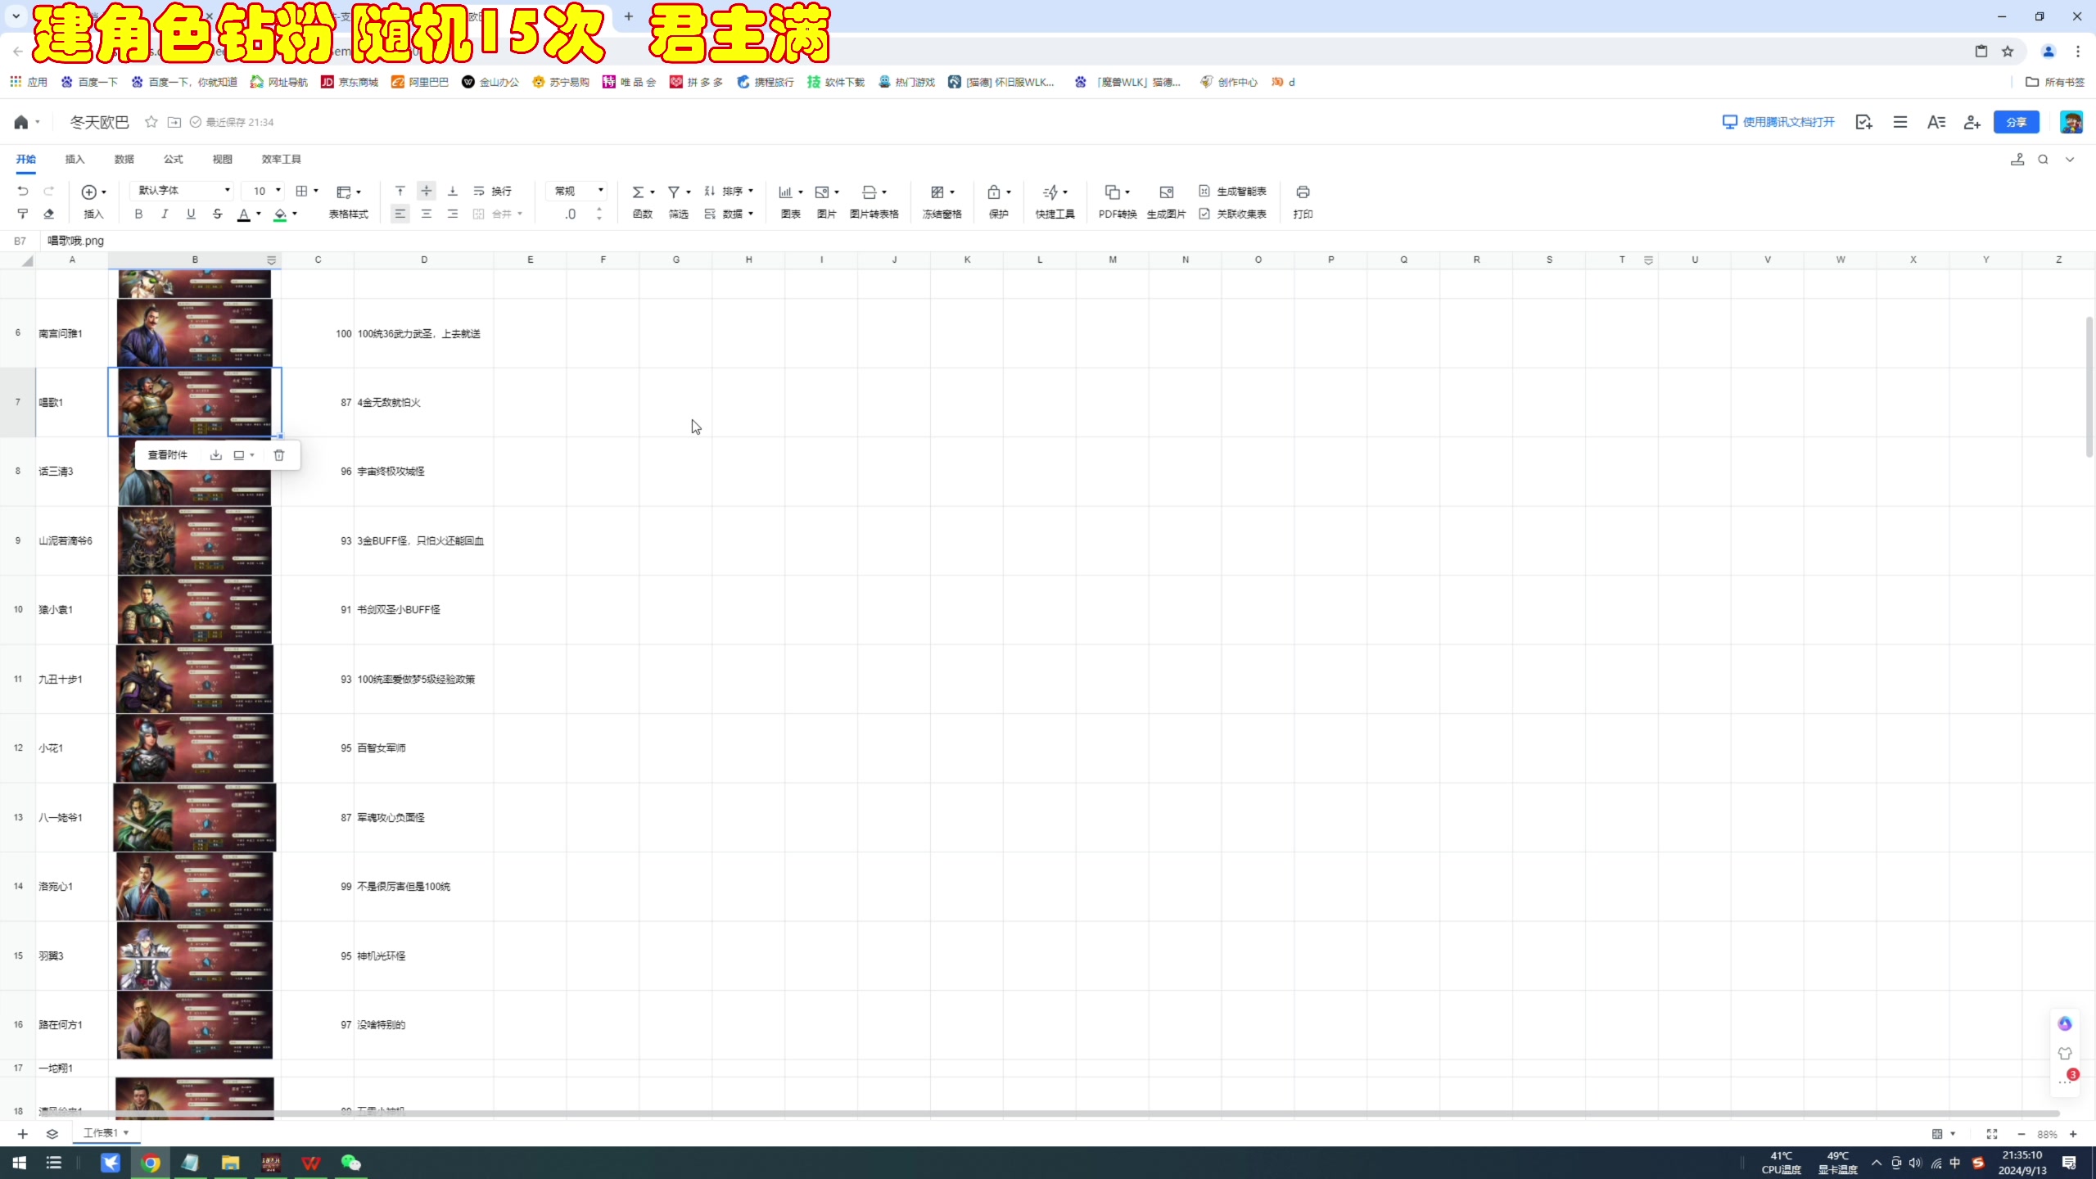This screenshot has width=2096, height=1179.
Task: Open the 默认字体 font dropdown
Action: tap(183, 191)
